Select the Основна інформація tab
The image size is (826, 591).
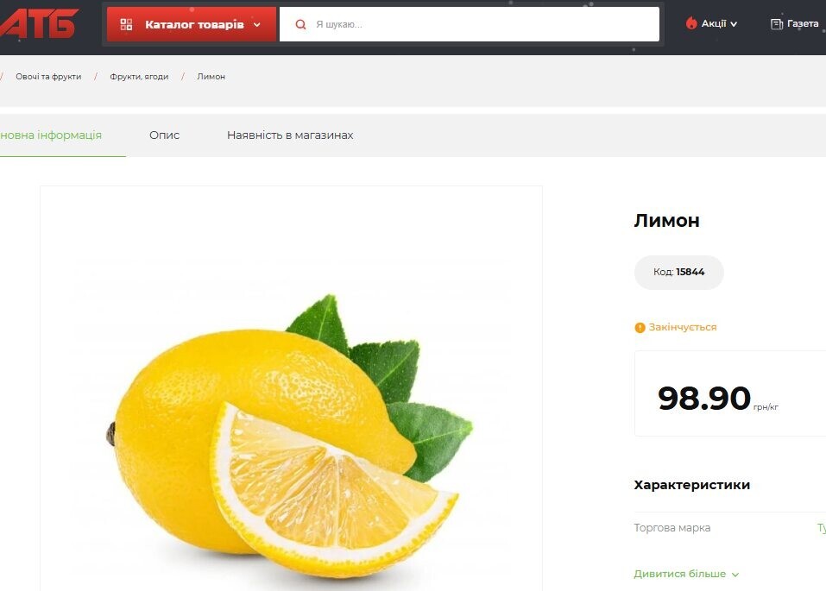pyautogui.click(x=51, y=135)
